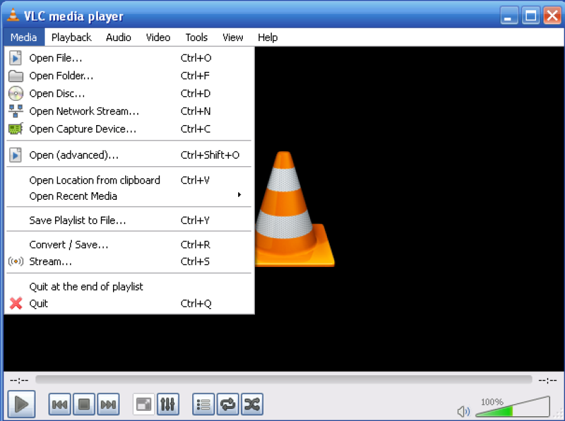Show extended settings equalizer icon
The height and width of the screenshot is (421, 565).
point(168,404)
